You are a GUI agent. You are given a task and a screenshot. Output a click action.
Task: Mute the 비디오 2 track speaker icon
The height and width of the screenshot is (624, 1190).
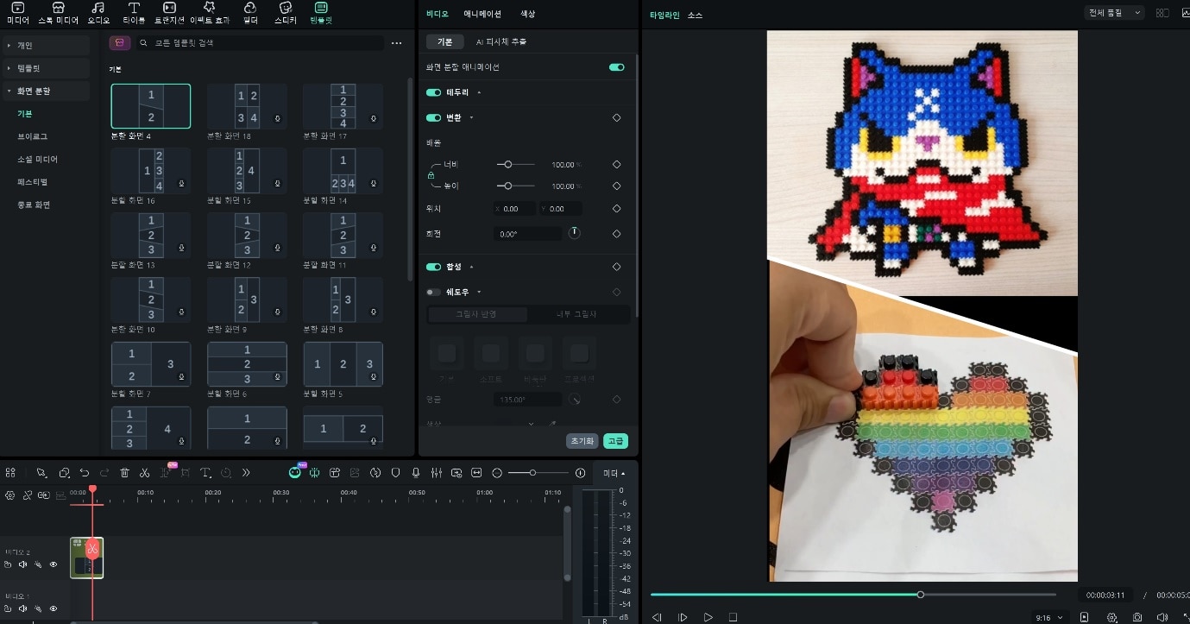point(22,564)
